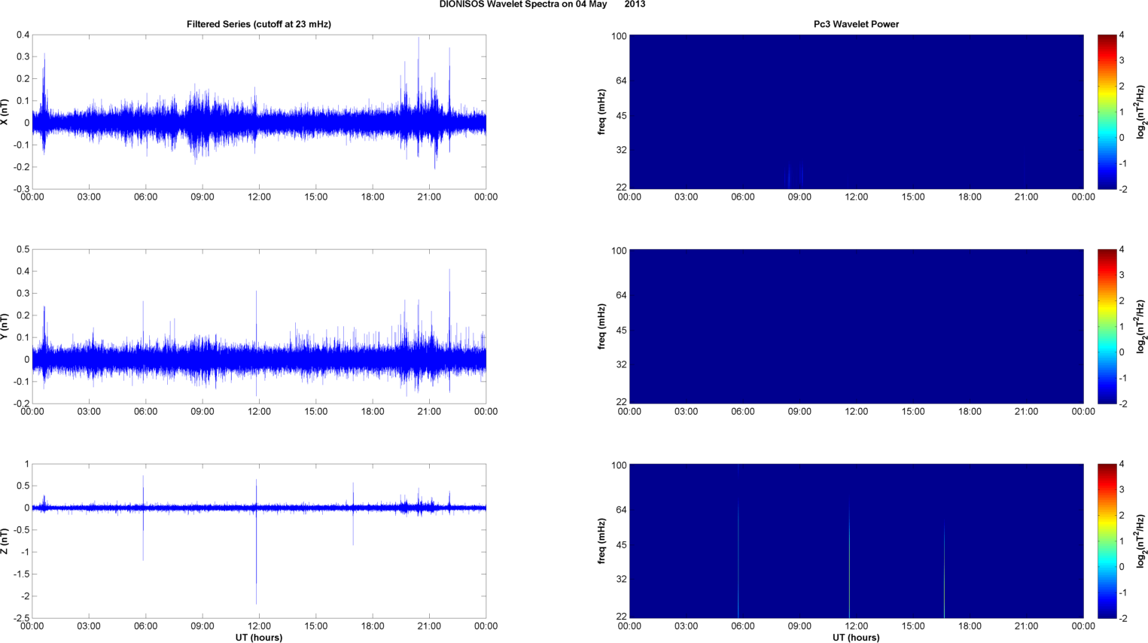Viewport: 1148px width, 643px height.
Task: Click the '64' frequency tick on top spectrogram
Action: click(621, 81)
